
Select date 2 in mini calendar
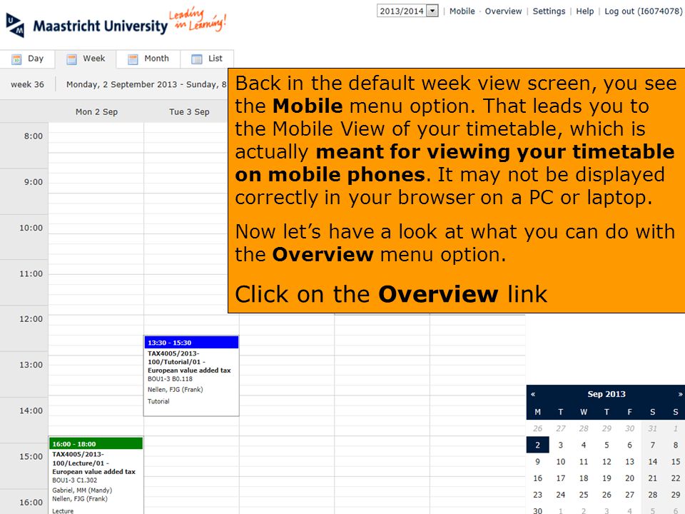pos(538,445)
